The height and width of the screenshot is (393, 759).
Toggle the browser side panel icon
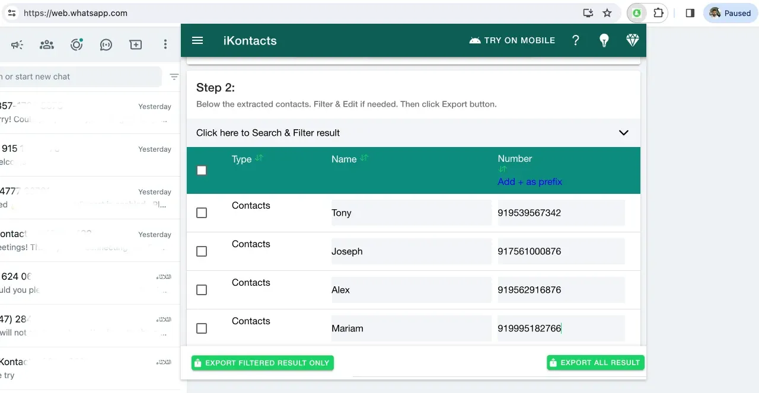click(690, 12)
